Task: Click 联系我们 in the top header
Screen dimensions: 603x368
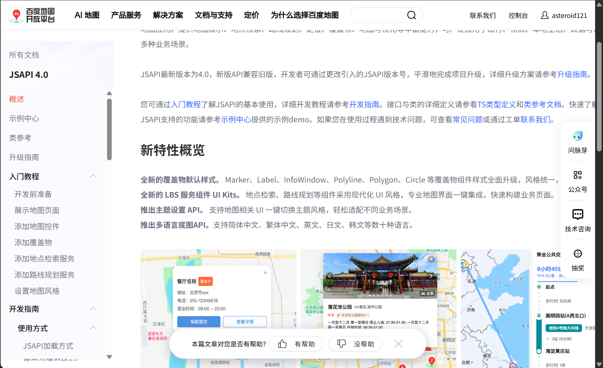Action: pyautogui.click(x=483, y=15)
